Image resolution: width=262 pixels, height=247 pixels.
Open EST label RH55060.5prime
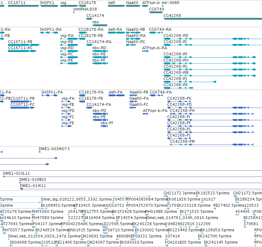pyautogui.click(x=47, y=212)
